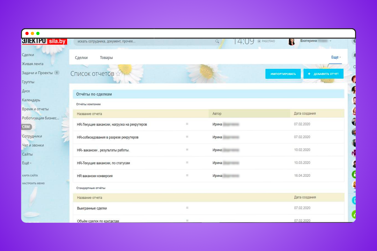The height and width of the screenshot is (251, 377).
Task: Select CRM in sidebar
Action: point(26,127)
